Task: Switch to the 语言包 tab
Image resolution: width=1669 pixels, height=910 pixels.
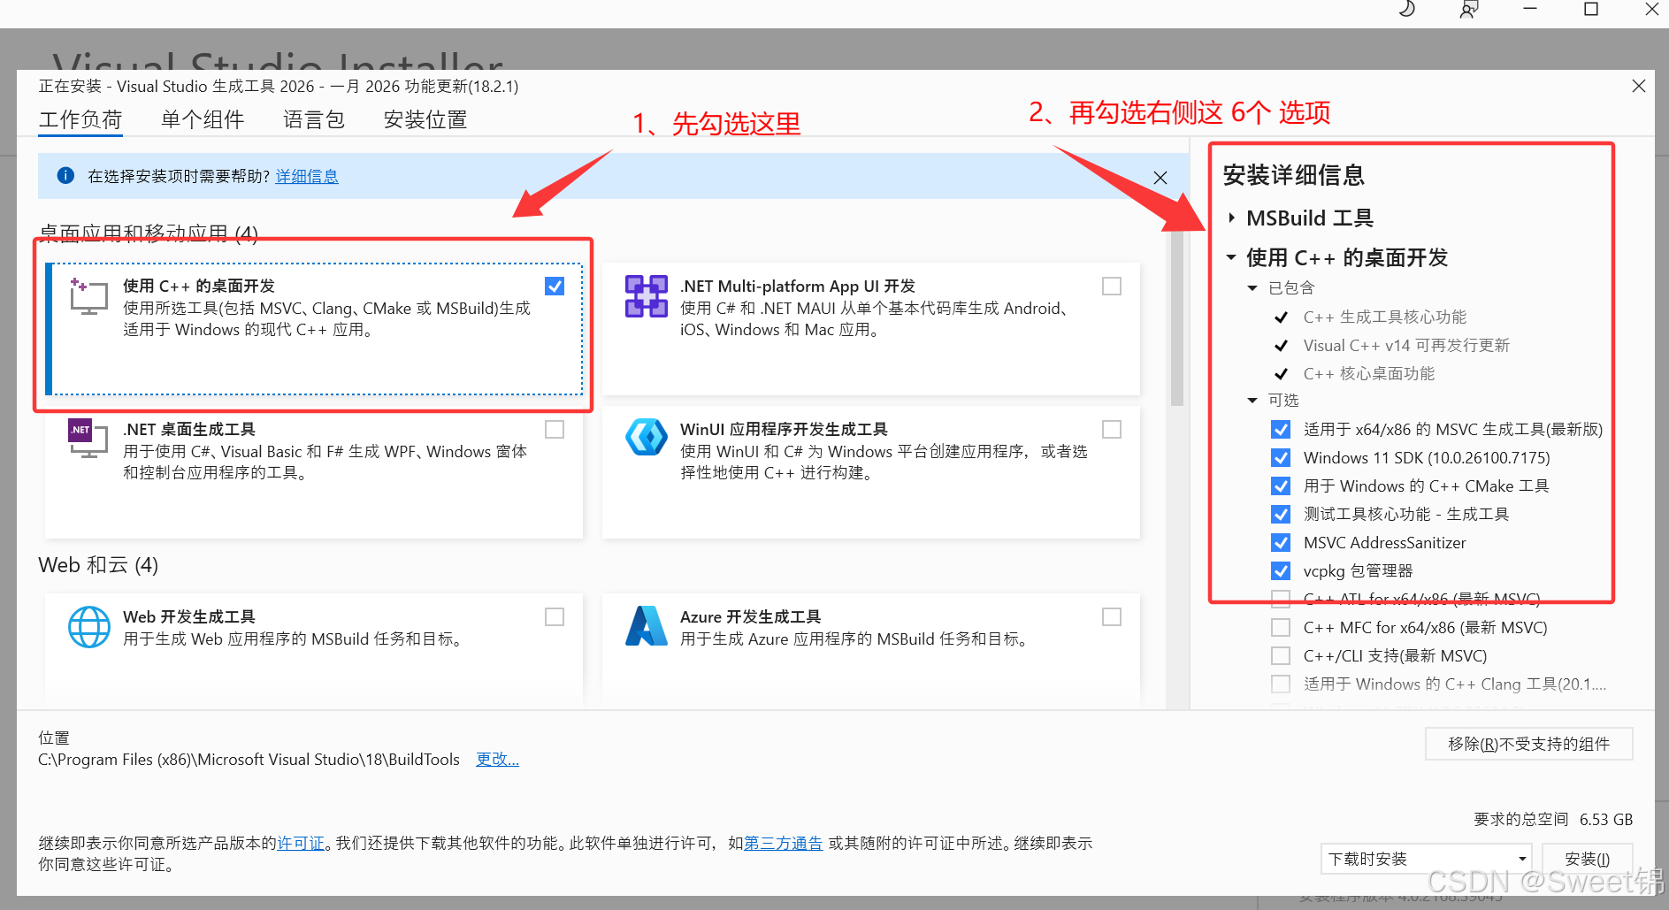Action: pos(314,119)
